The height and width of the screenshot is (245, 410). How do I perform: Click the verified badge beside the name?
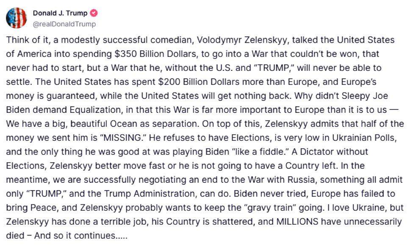pyautogui.click(x=94, y=13)
